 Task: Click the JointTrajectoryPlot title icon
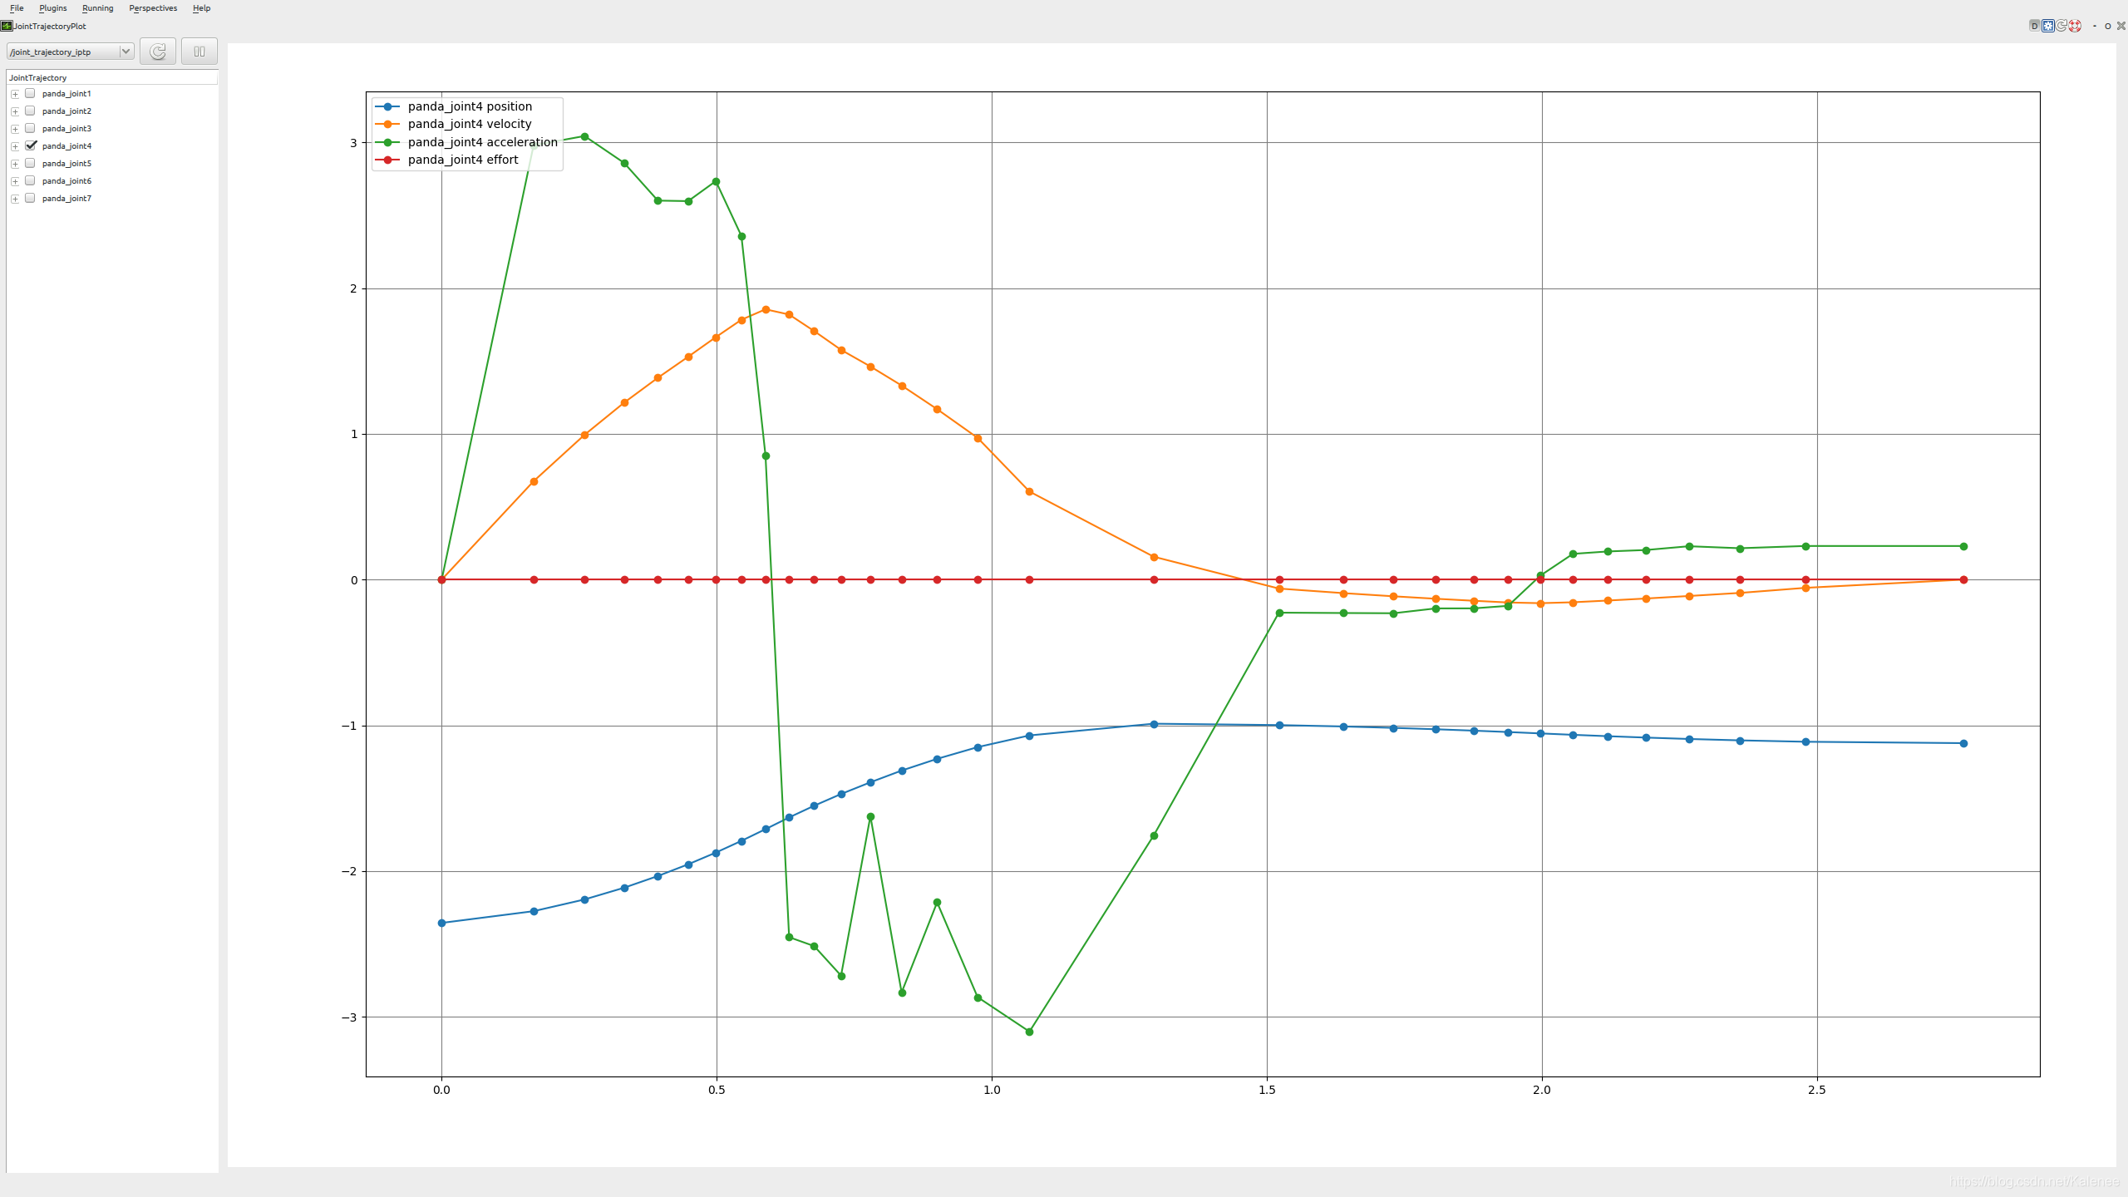pos(6,26)
